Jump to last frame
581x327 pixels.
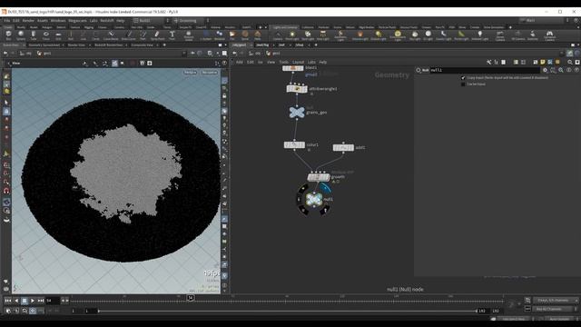[x=41, y=301]
